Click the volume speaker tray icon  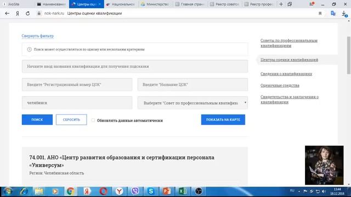(324, 192)
